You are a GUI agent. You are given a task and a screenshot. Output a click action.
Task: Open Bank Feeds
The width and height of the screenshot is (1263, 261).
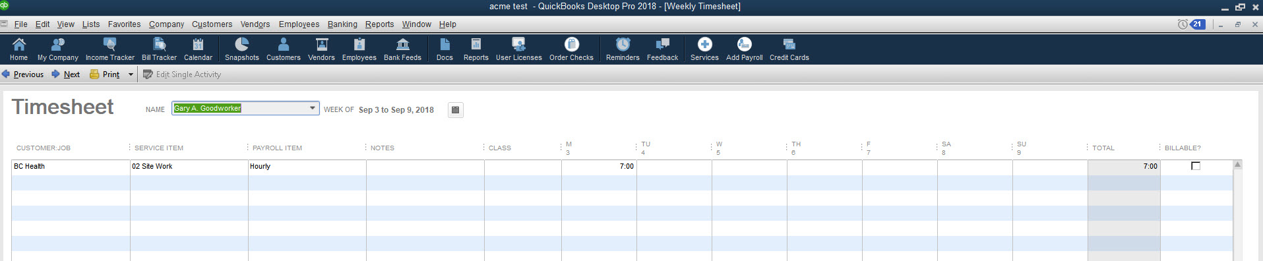(x=403, y=49)
